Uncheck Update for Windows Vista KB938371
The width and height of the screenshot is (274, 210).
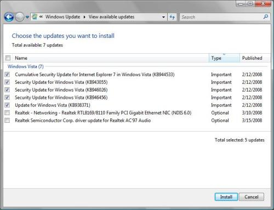7,105
